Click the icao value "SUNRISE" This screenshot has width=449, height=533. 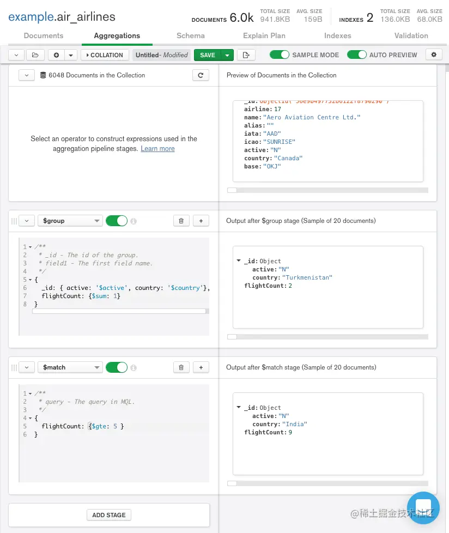(x=279, y=142)
